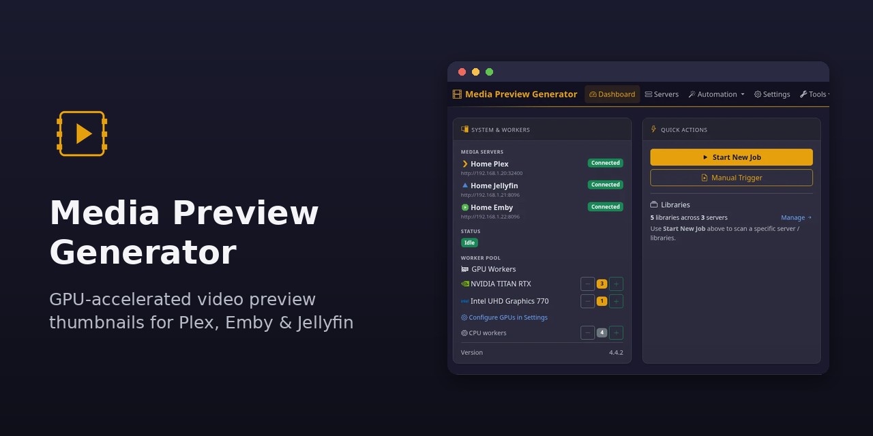The height and width of the screenshot is (436, 873).
Task: Click the '5 libraries across 3 servers' text
Action: pos(689,218)
